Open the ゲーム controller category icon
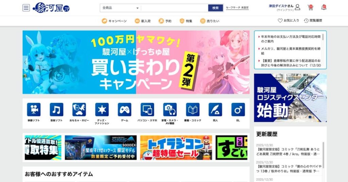This screenshot has height=182, width=348. point(124,110)
